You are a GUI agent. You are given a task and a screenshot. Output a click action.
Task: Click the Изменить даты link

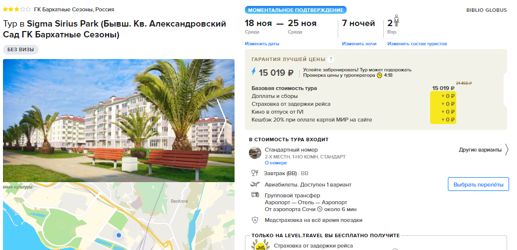point(262,44)
